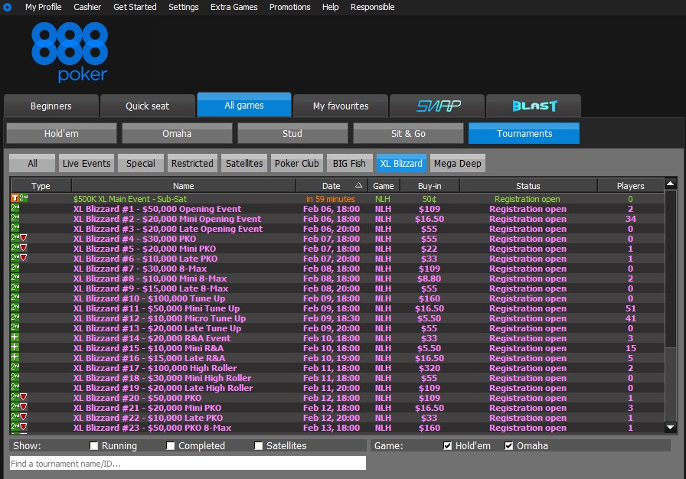Click the green plus icon for XL Blizzard #14
The image size is (686, 479).
tap(15, 338)
